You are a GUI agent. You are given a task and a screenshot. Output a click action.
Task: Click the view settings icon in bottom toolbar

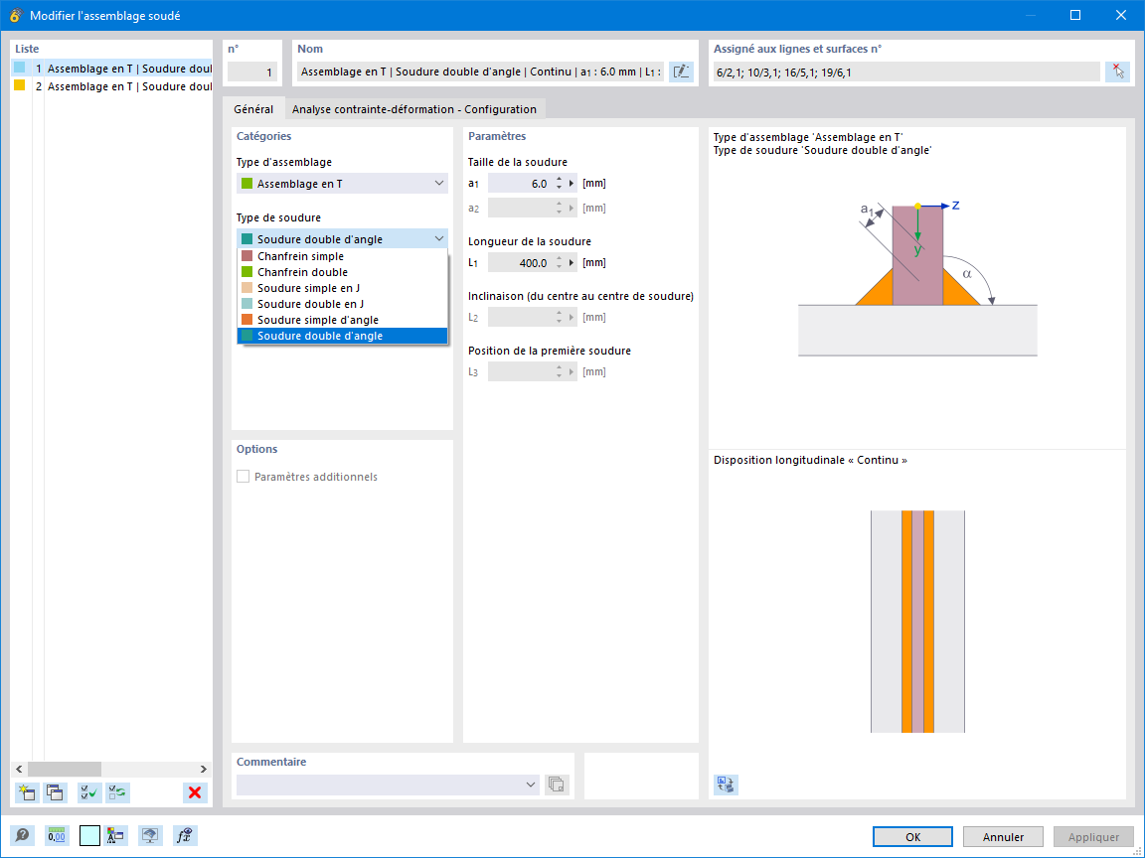click(x=150, y=835)
